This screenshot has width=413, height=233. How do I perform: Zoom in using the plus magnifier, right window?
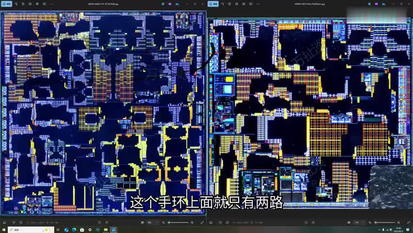pyautogui.click(x=398, y=222)
